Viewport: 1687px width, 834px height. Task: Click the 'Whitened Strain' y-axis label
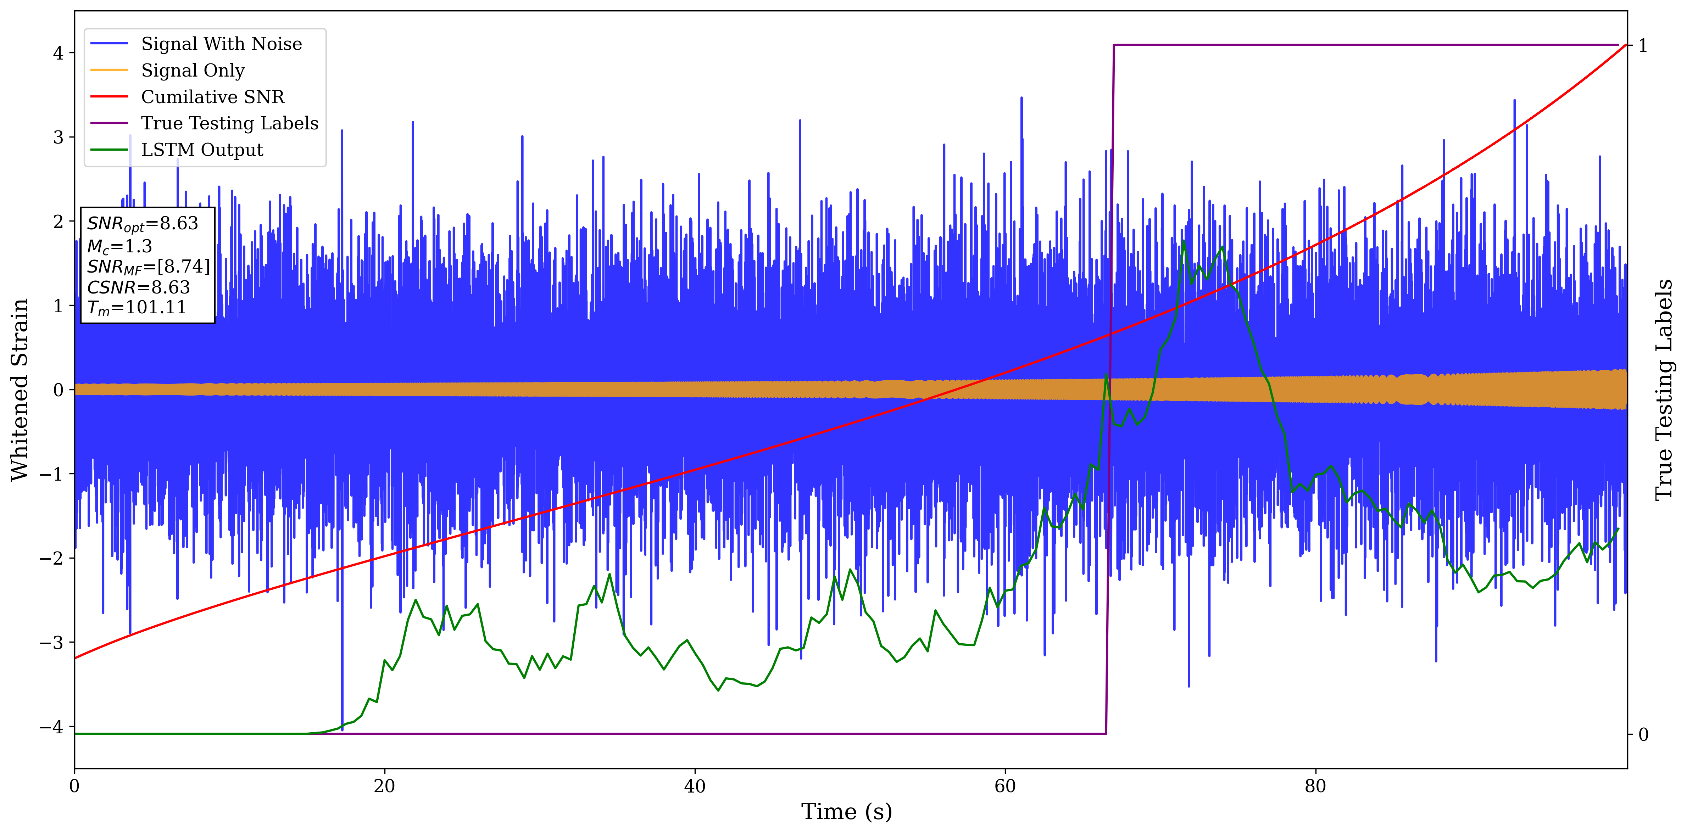(20, 390)
